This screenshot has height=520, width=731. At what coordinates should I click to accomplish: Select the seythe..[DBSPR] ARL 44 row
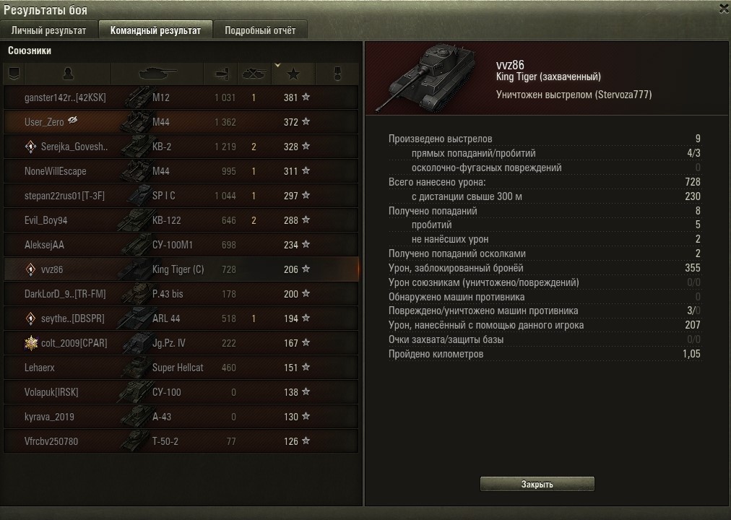pyautogui.click(x=181, y=318)
